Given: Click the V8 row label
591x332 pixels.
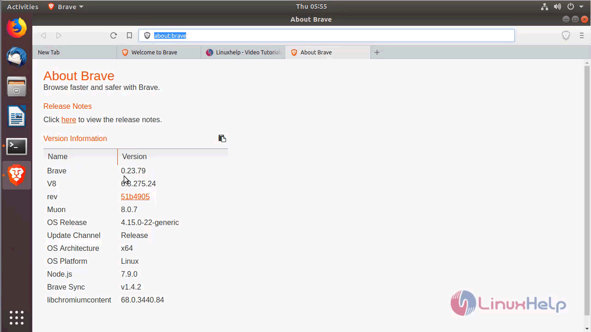Looking at the screenshot, I should [x=52, y=184].
